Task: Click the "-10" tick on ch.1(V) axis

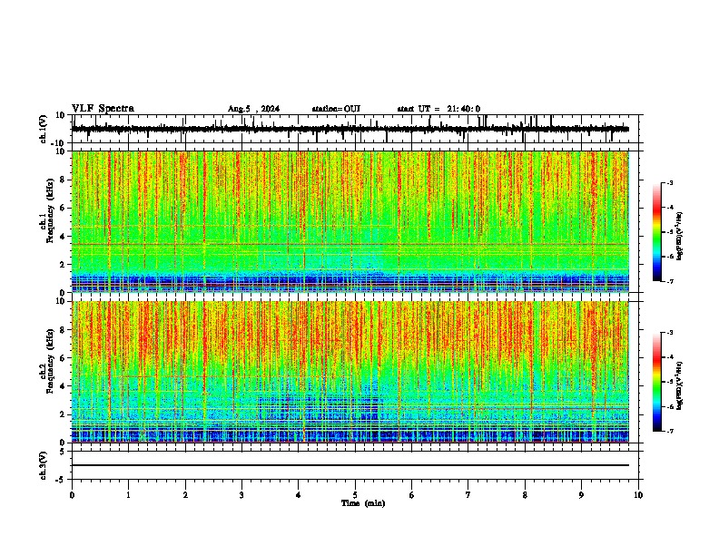Action: [58, 143]
